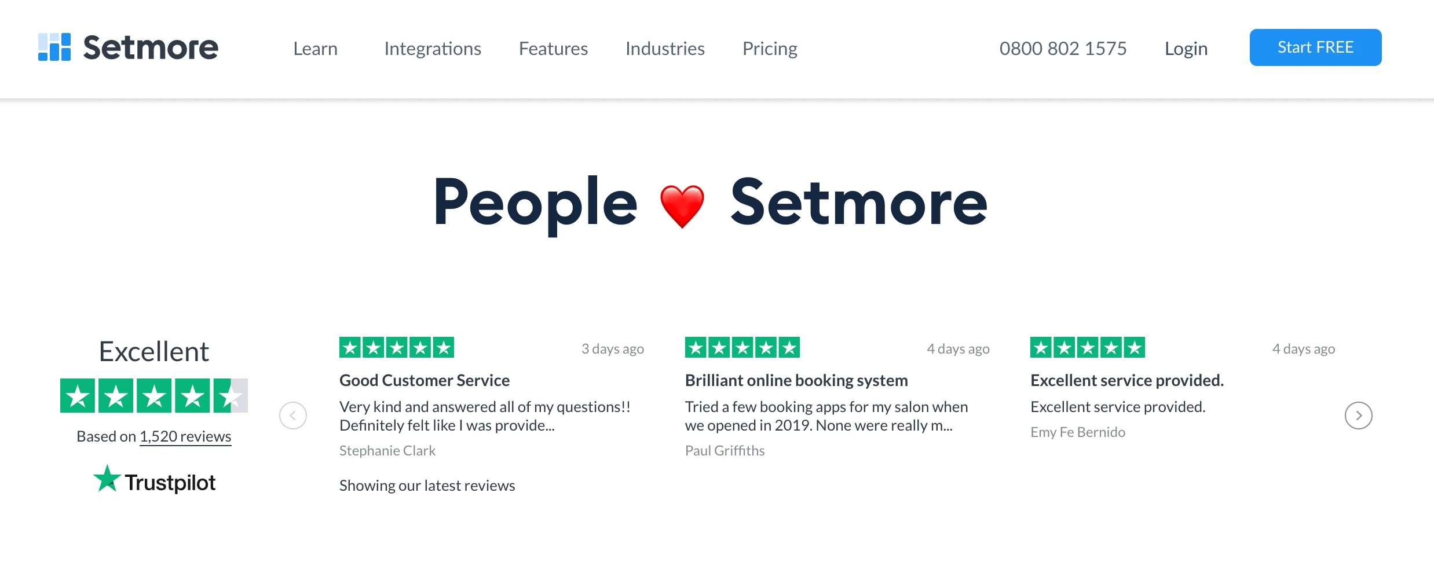Expand the Industries menu
Viewport: 1434px width, 566px height.
pyautogui.click(x=665, y=49)
